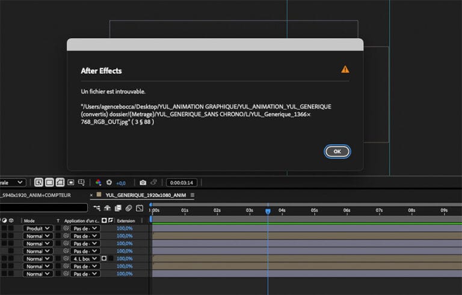This screenshot has height=295, width=462.
Task: Switch to the 5940x1920_ANIM+COMPTEUR tab
Action: (x=36, y=195)
